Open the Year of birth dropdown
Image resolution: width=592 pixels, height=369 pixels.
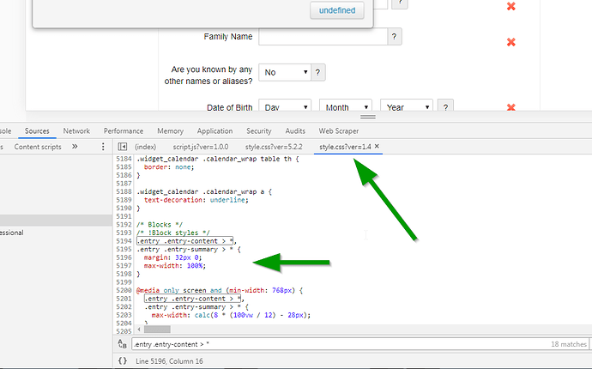(x=407, y=106)
